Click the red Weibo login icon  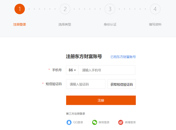tap(121, 122)
